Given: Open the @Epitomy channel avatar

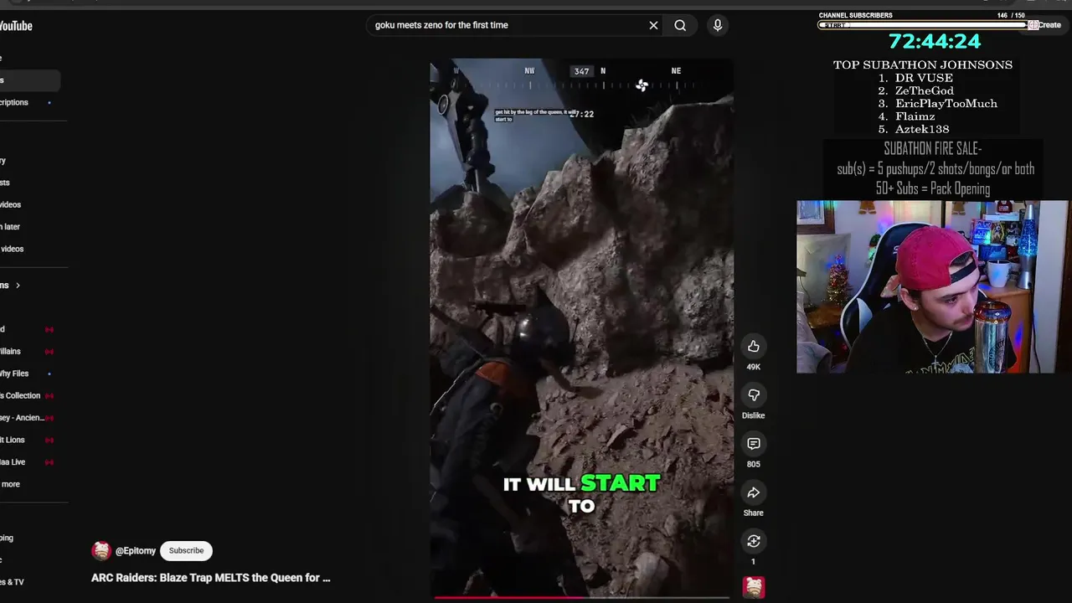Looking at the screenshot, I should tap(101, 550).
